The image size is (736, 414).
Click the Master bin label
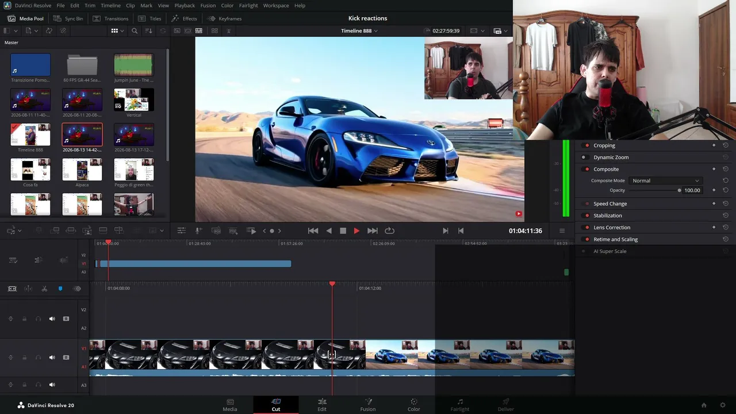tap(11, 43)
